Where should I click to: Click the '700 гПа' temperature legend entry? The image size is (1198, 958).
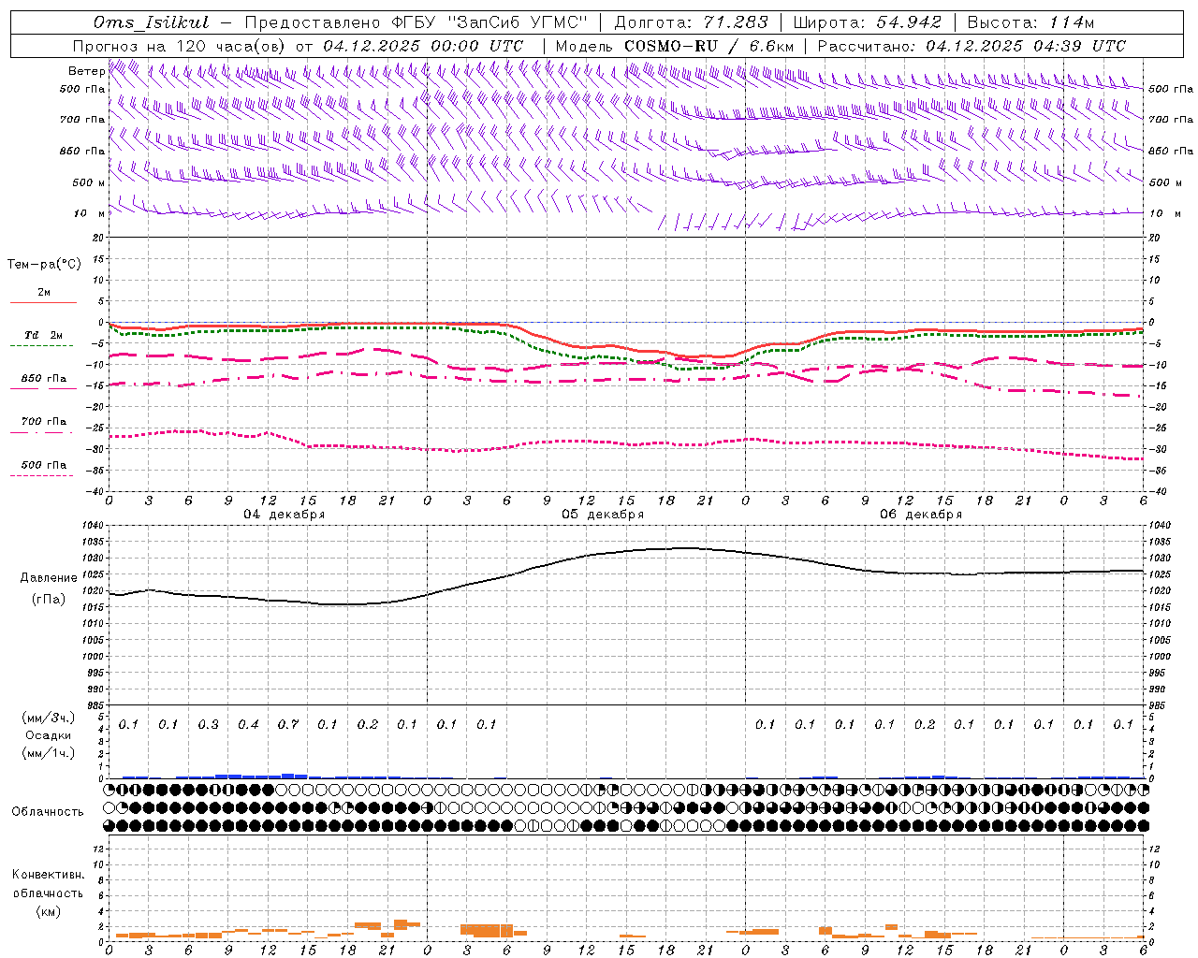tap(44, 422)
